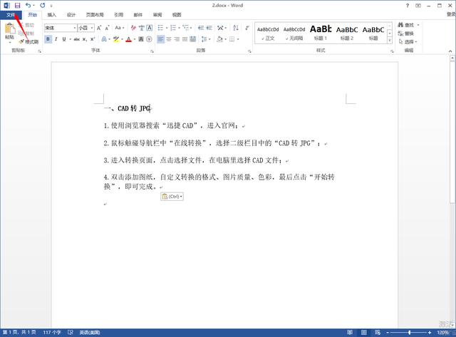456x337 pixels.
Task: Click the Replace icon in editing group
Action: (x=405, y=33)
